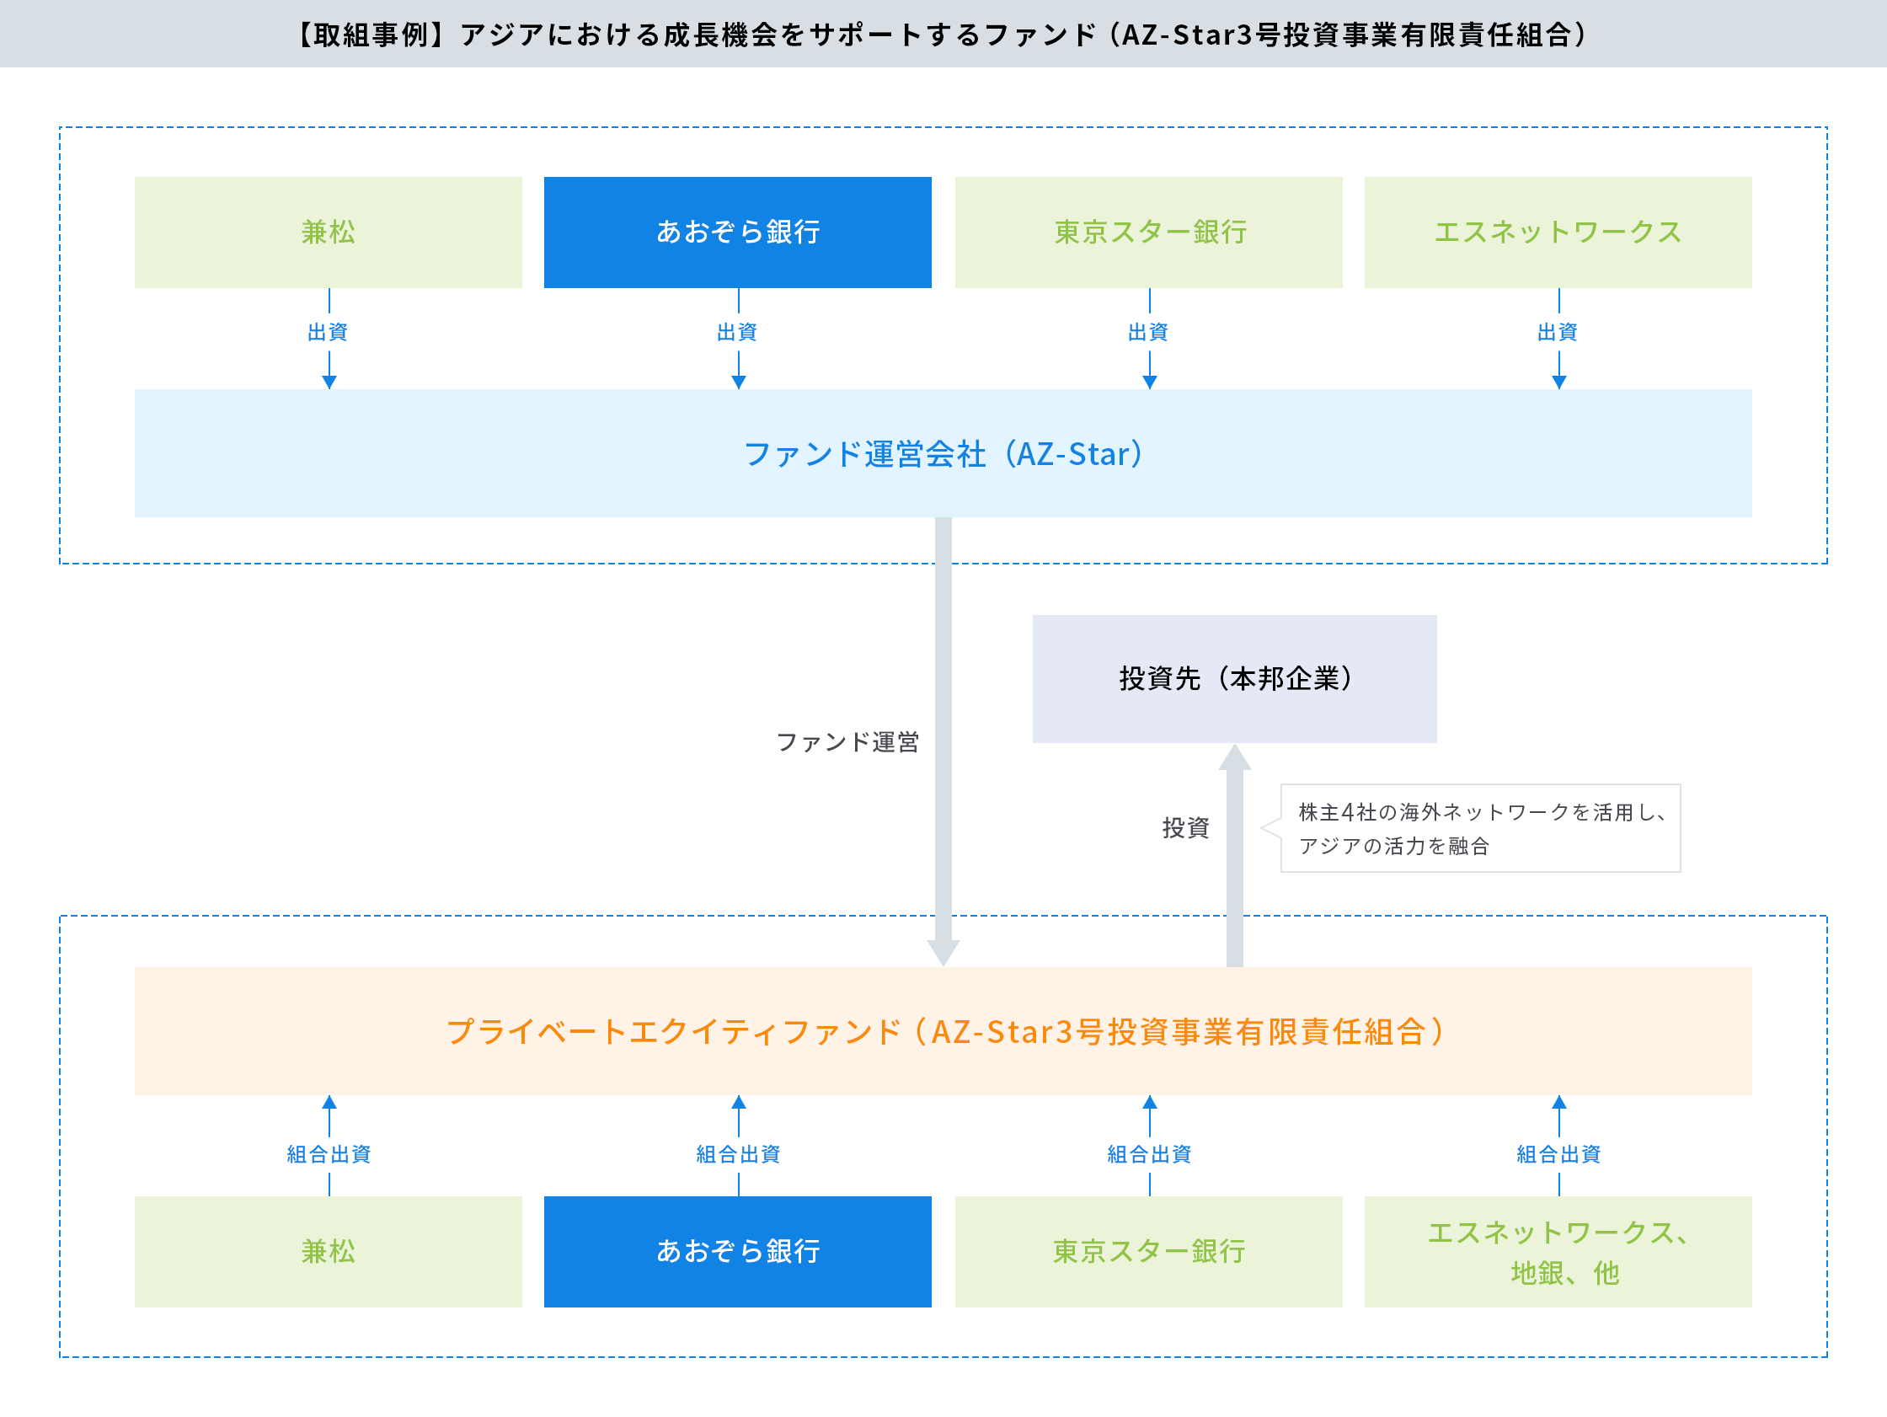Click the 投資 label beside the upward arrow
1887x1417 pixels.
click(x=1186, y=827)
